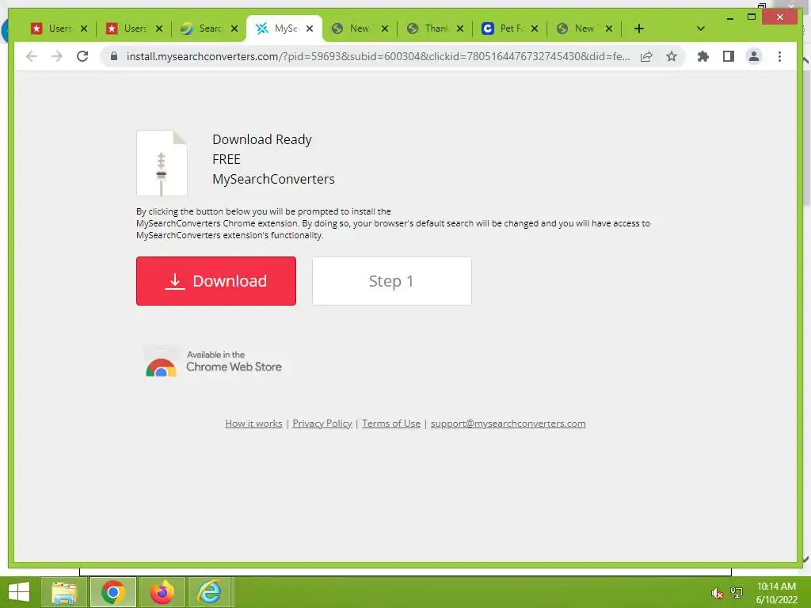Click the red Download button

216,281
